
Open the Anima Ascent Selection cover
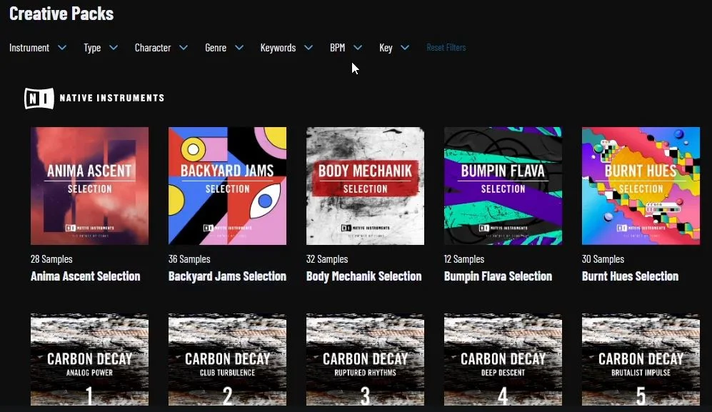[x=89, y=186]
